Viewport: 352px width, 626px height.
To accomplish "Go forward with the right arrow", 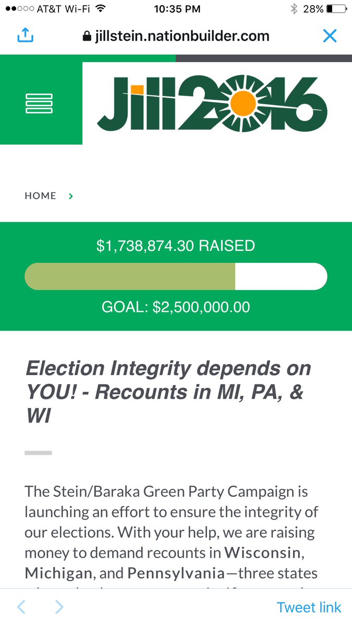I will tap(59, 607).
